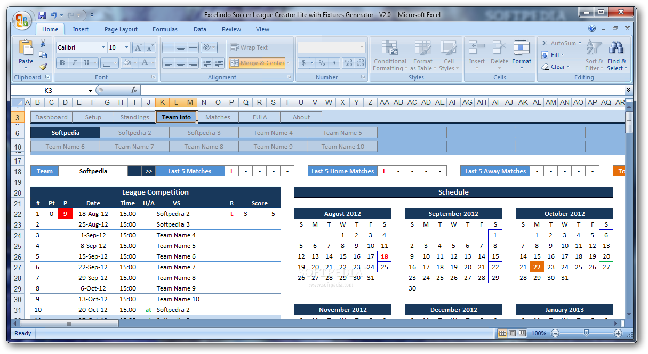Expand Cell Styles gallery
Viewport: 648px width, 354px height.
(449, 55)
